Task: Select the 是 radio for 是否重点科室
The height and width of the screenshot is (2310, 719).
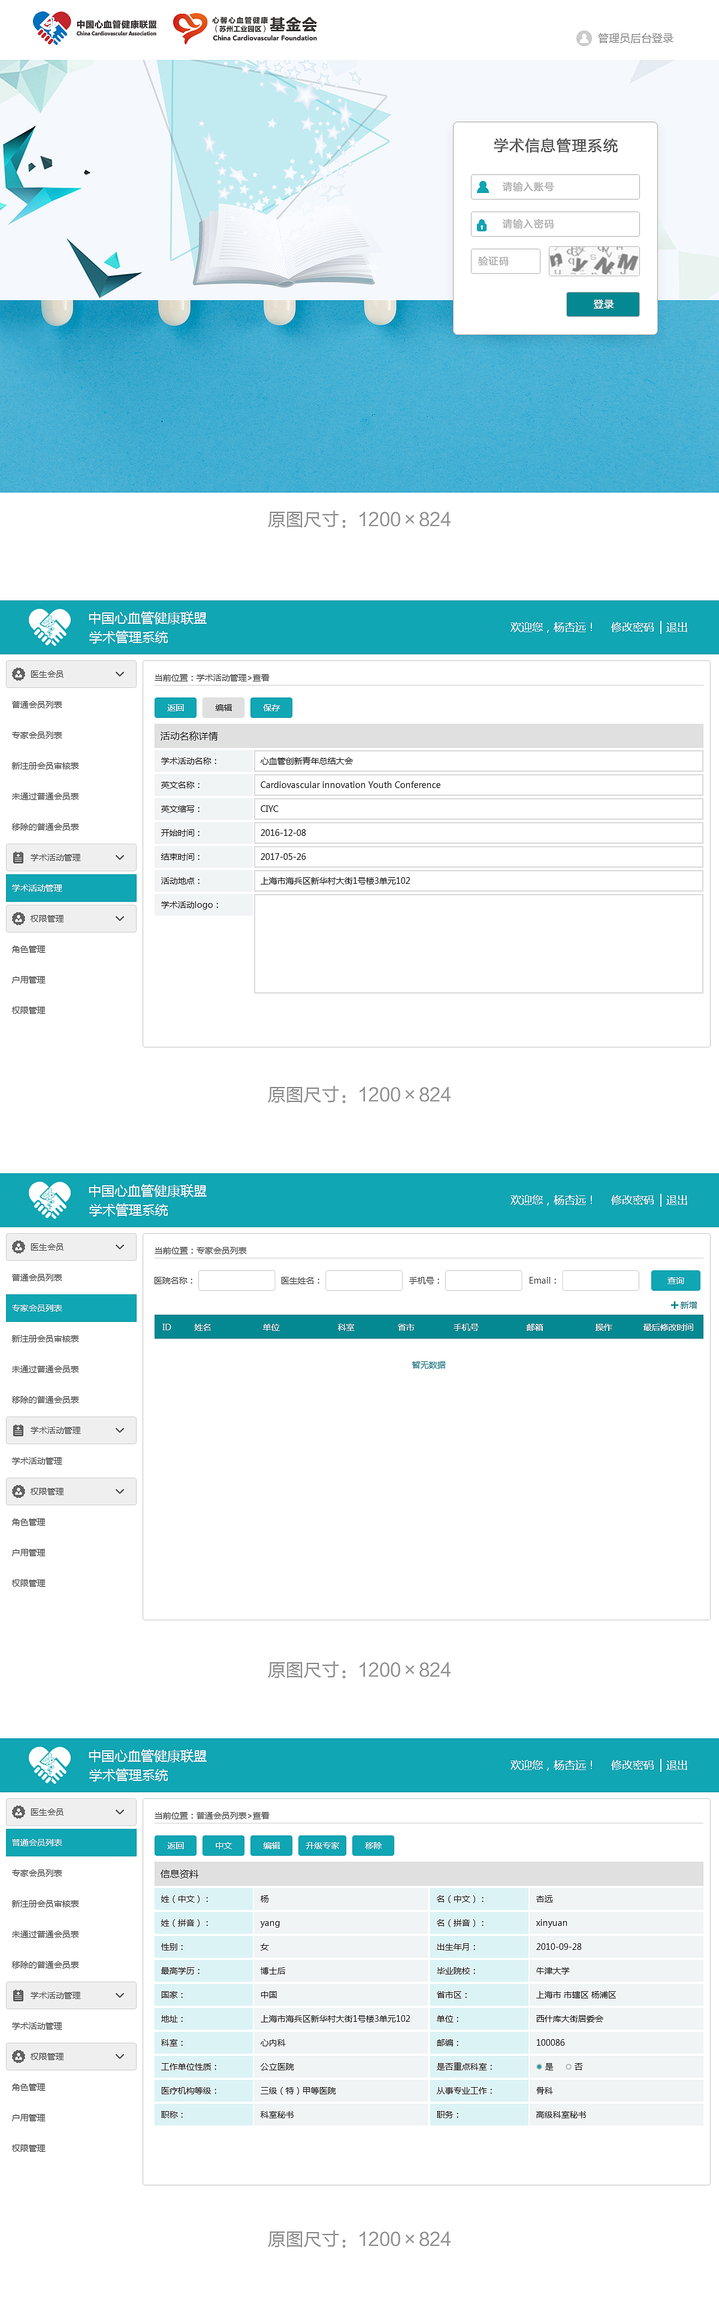Action: (539, 2066)
